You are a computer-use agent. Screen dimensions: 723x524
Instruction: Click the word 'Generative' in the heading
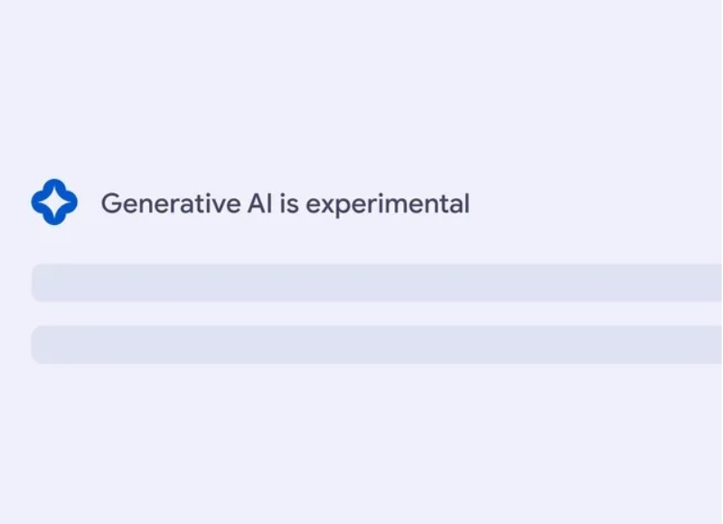pos(169,203)
